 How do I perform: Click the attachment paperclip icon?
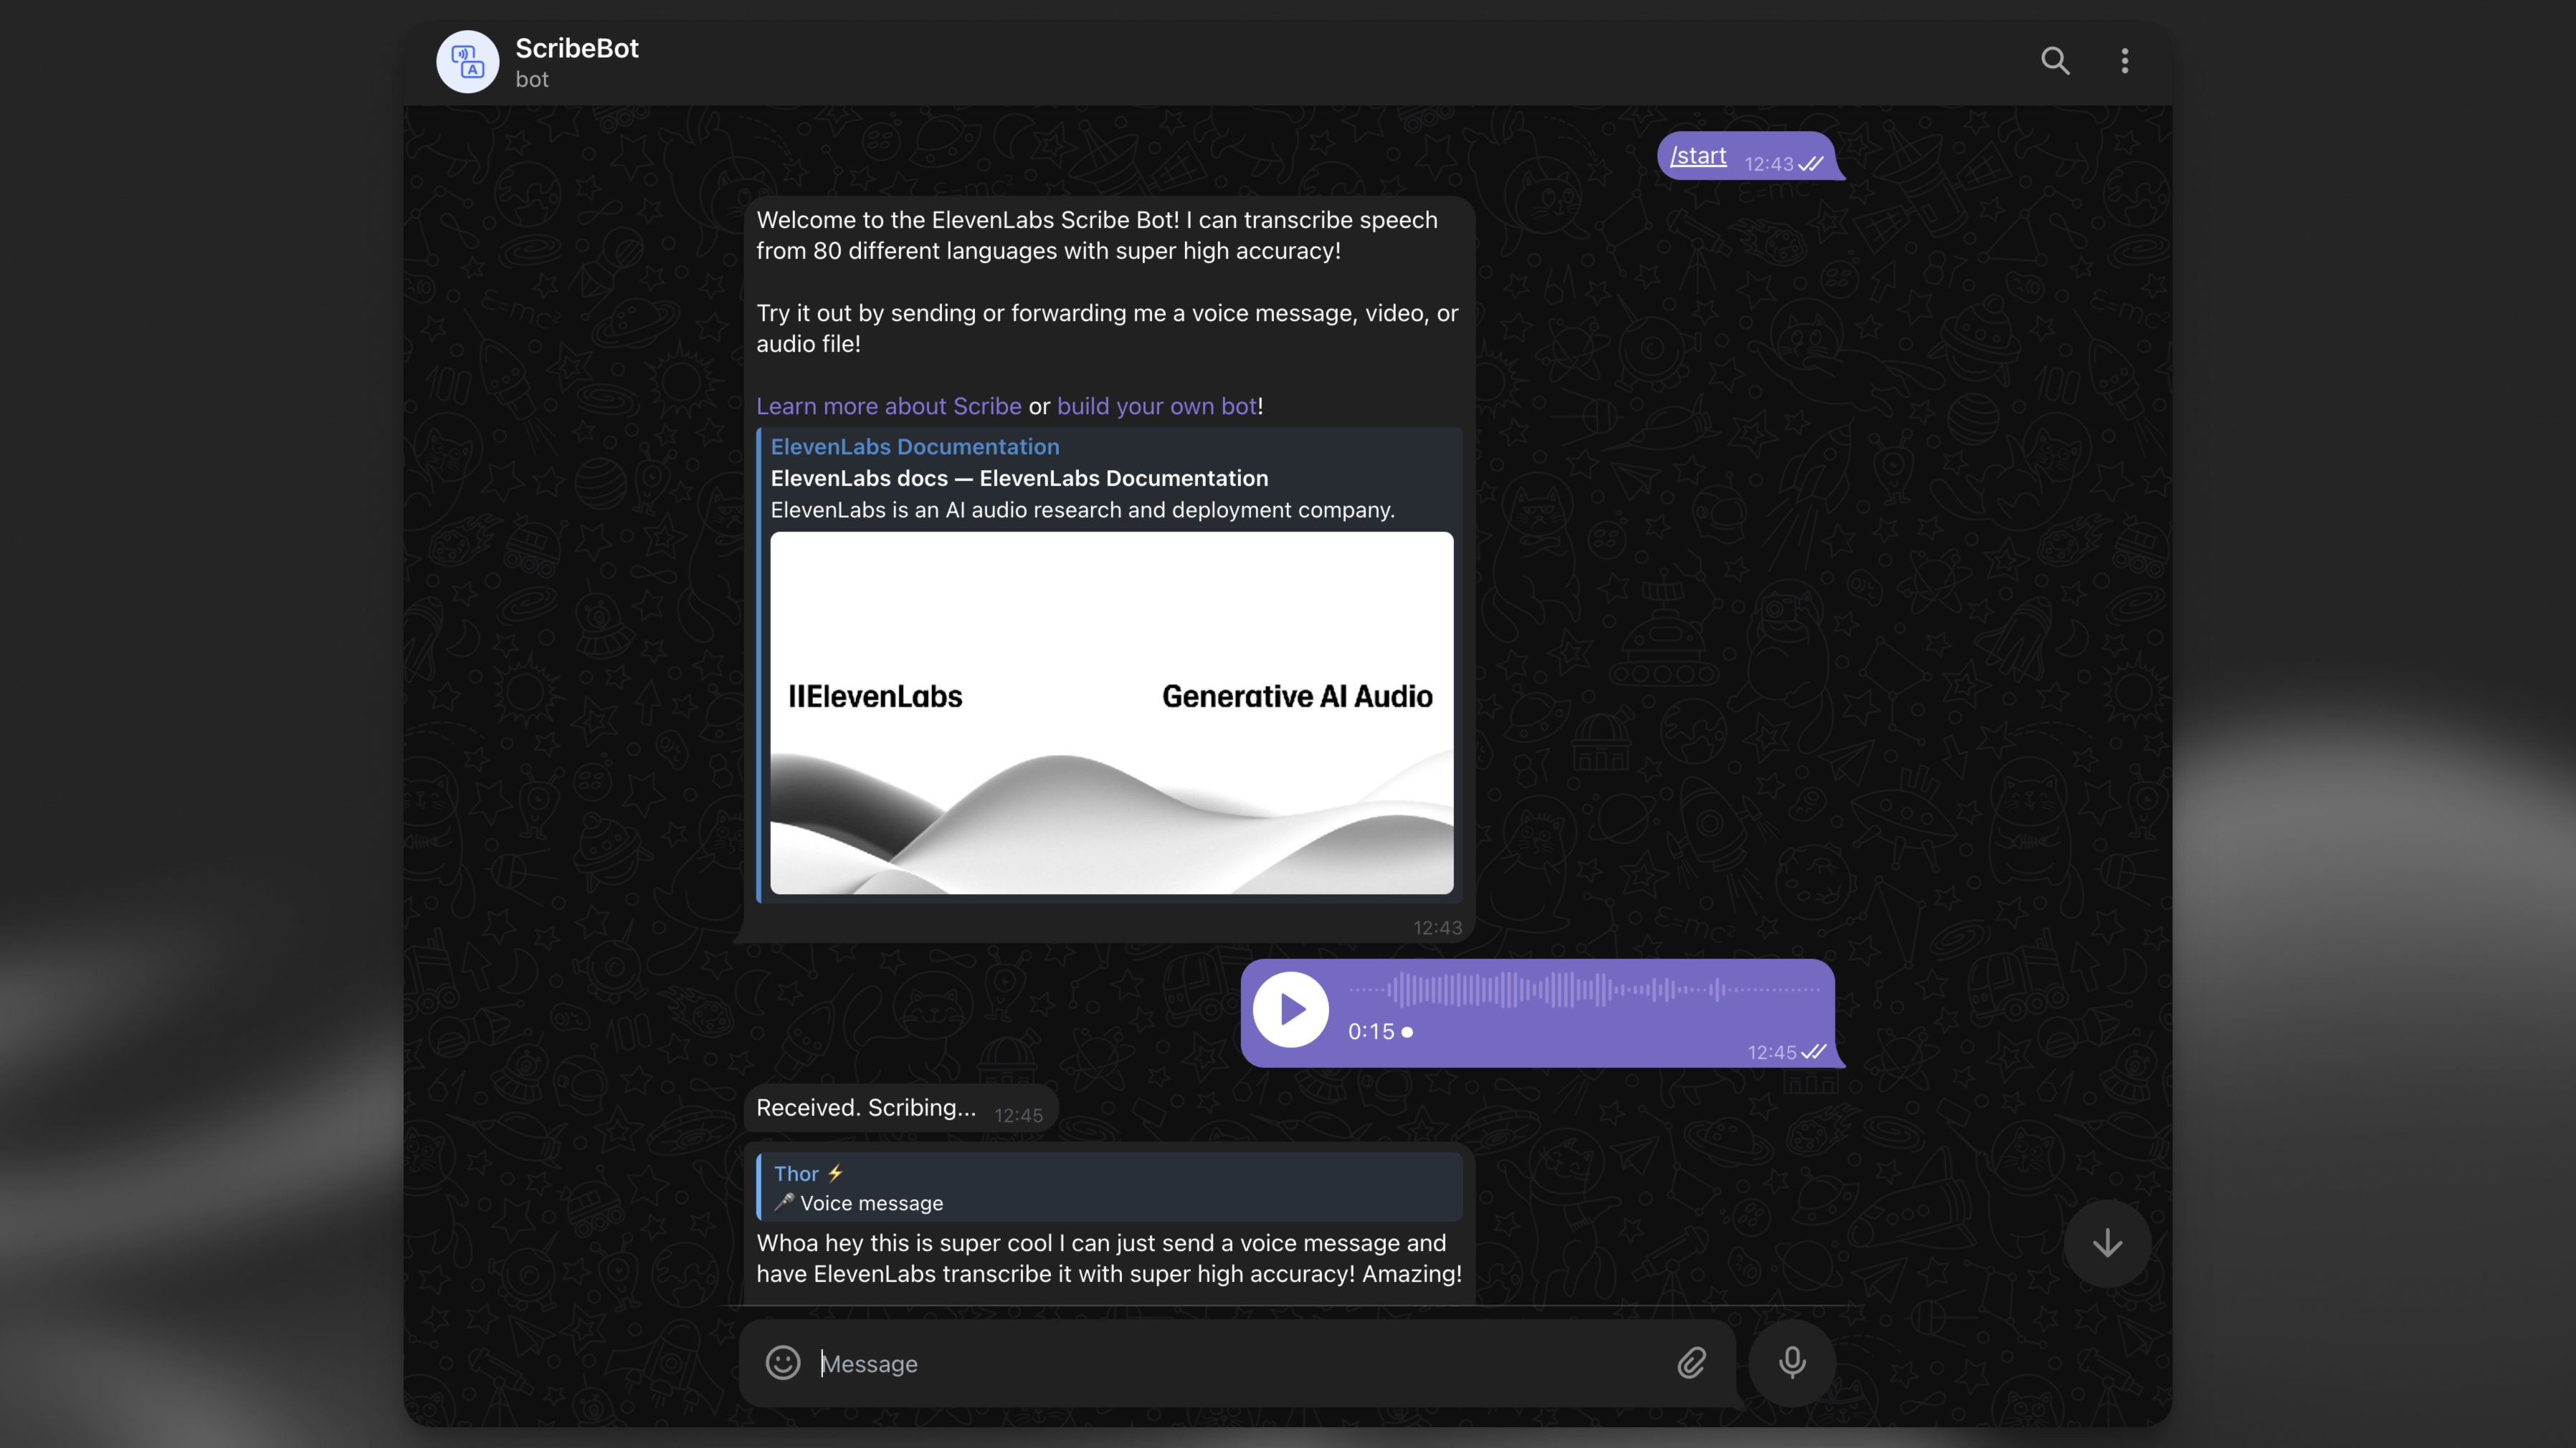click(1691, 1363)
